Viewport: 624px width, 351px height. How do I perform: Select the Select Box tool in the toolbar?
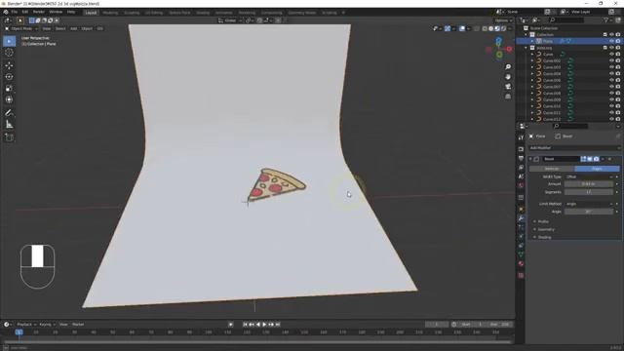(x=9, y=41)
